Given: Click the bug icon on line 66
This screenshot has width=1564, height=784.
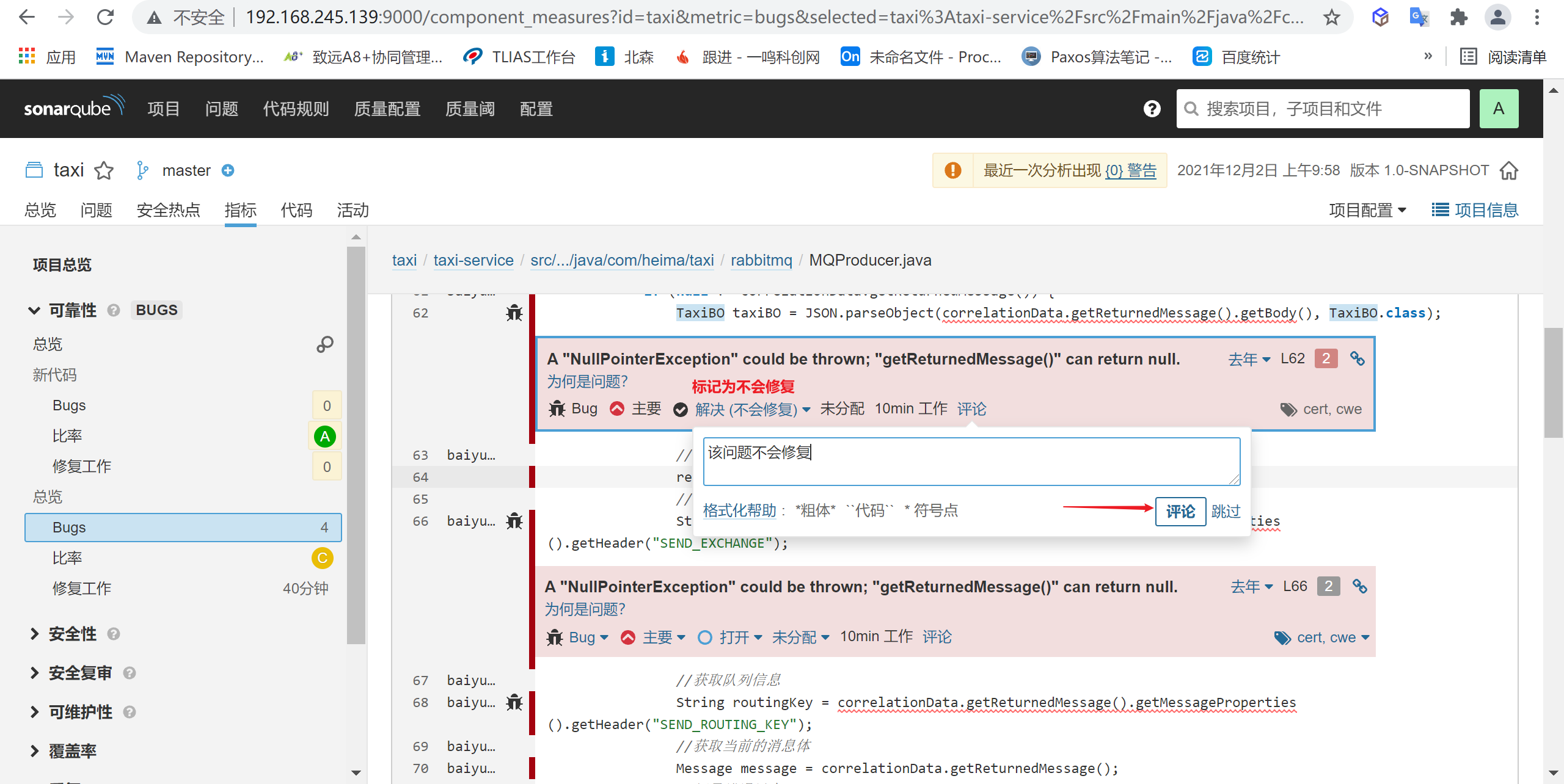Looking at the screenshot, I should [514, 521].
